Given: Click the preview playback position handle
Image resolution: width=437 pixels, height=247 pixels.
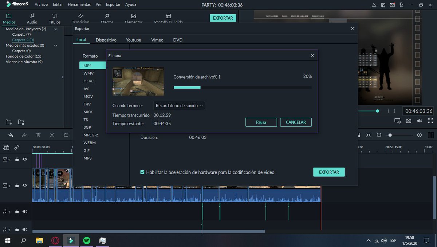Looking at the screenshot, I should [x=378, y=111].
